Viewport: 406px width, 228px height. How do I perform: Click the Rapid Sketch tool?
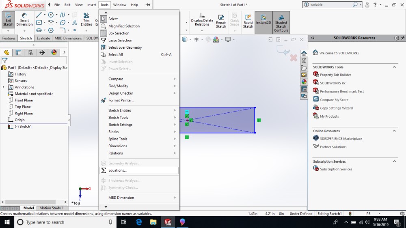point(248,21)
